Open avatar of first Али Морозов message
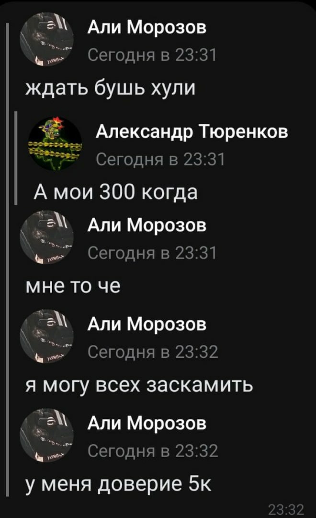Screen dimensions: 316x518 click(x=46, y=39)
